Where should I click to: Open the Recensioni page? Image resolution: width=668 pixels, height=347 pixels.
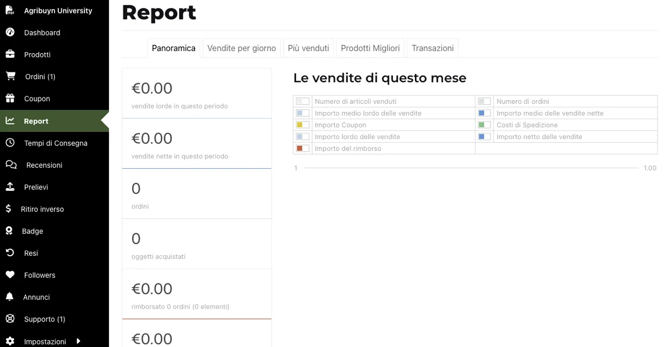point(44,165)
